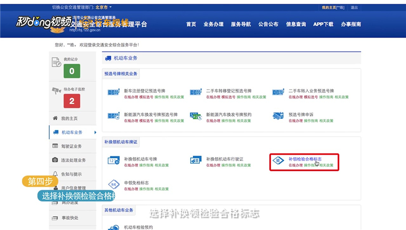The height and width of the screenshot is (230, 406).
Task: Click 在线办理 under 补领检验合格标志
Action: pos(296,165)
